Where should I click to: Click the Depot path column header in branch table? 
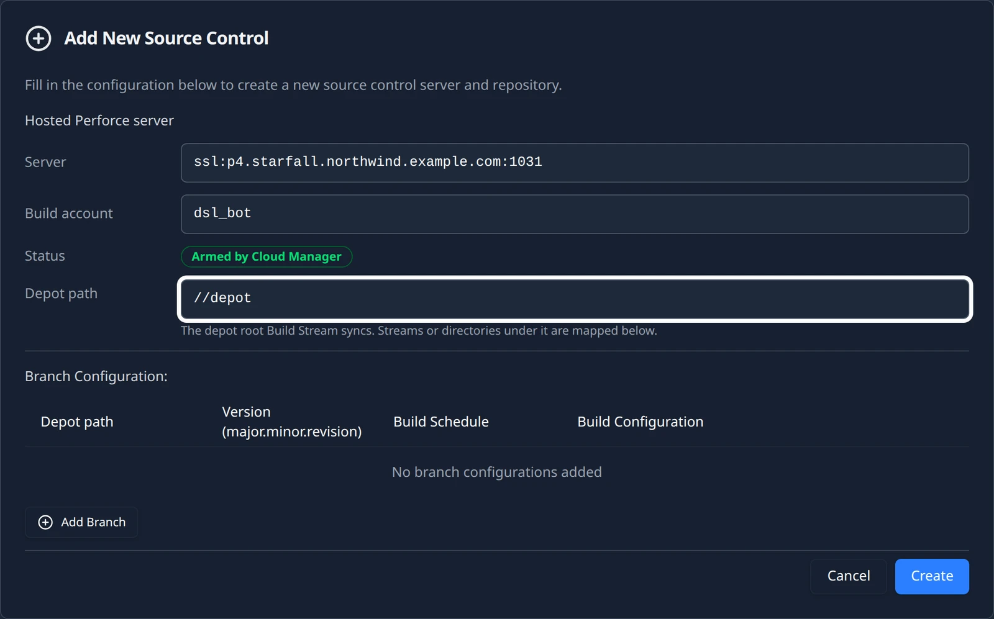pyautogui.click(x=77, y=422)
